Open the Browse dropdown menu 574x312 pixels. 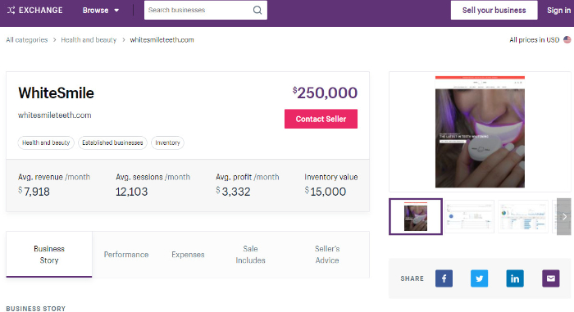(x=101, y=11)
